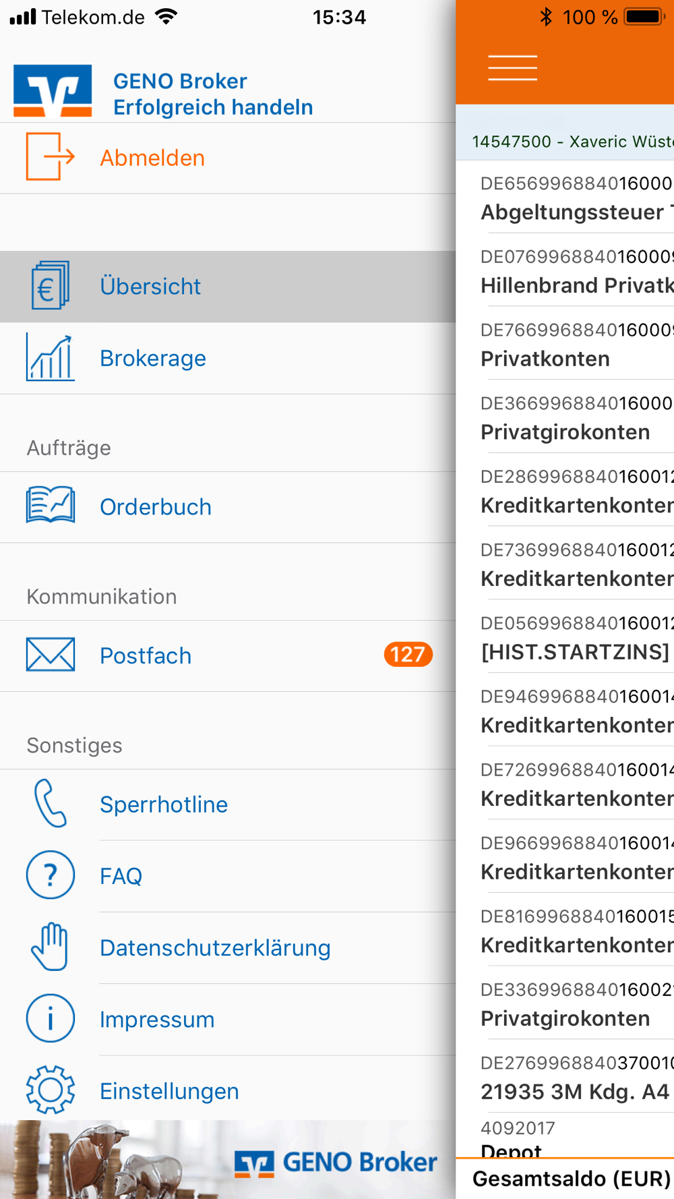
Task: Tap the Datenschutzerklärung hand icon
Action: pos(50,947)
